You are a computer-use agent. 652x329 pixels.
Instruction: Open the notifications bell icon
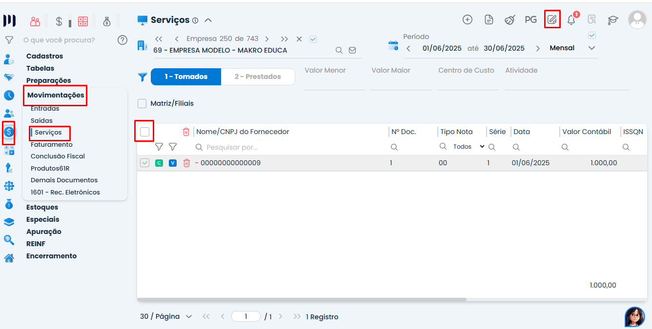coord(571,20)
